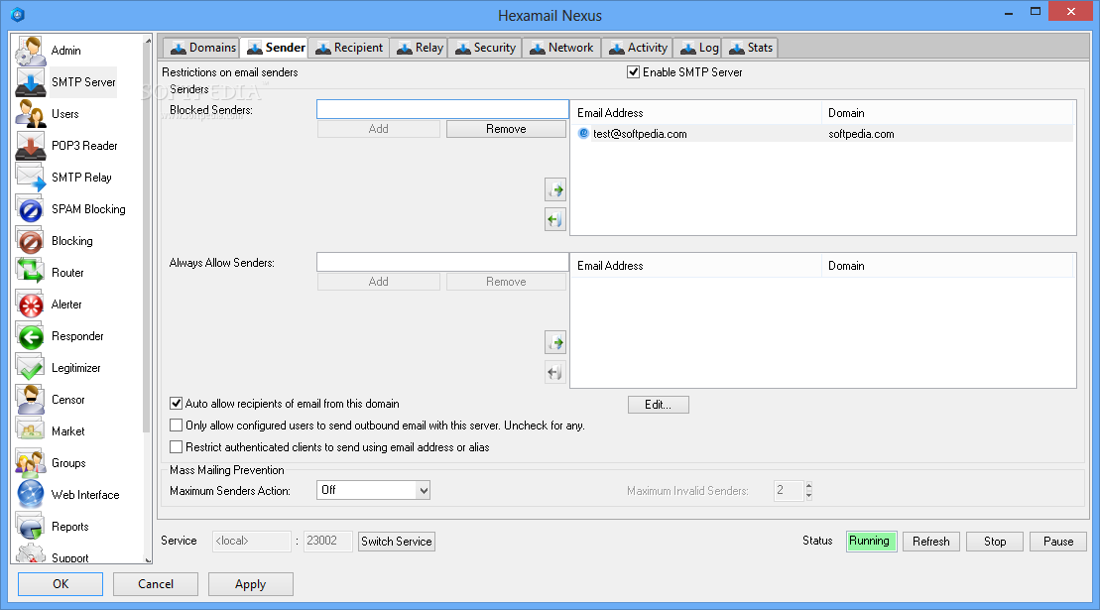Open the Groups module icon
This screenshot has height=610, width=1100.
pos(30,463)
